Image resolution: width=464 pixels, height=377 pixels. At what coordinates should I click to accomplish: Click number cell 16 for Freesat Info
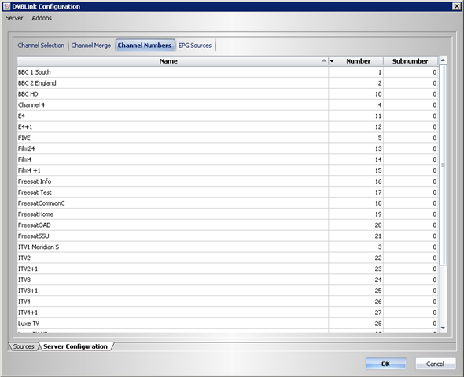coord(355,181)
